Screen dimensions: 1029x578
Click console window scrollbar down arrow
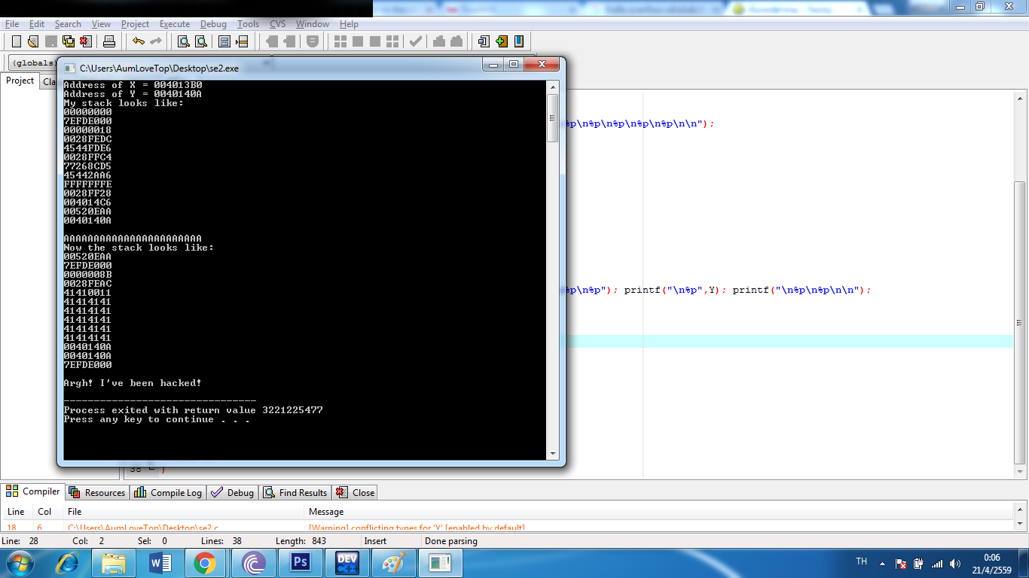click(x=553, y=453)
